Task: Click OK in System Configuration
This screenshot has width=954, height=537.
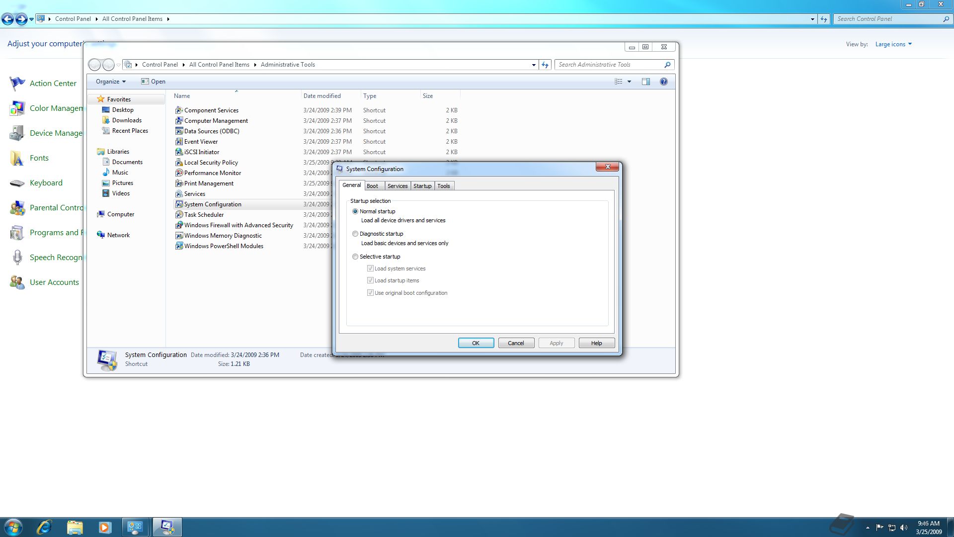Action: tap(476, 343)
